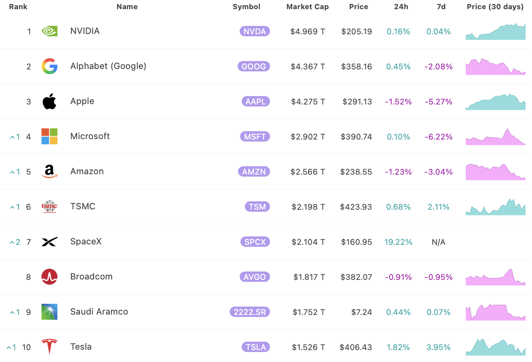Click the TSLA ticker badge
This screenshot has width=532, height=362.
tap(256, 347)
